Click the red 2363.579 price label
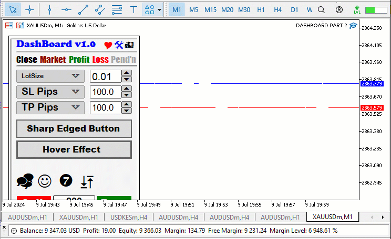 point(372,107)
